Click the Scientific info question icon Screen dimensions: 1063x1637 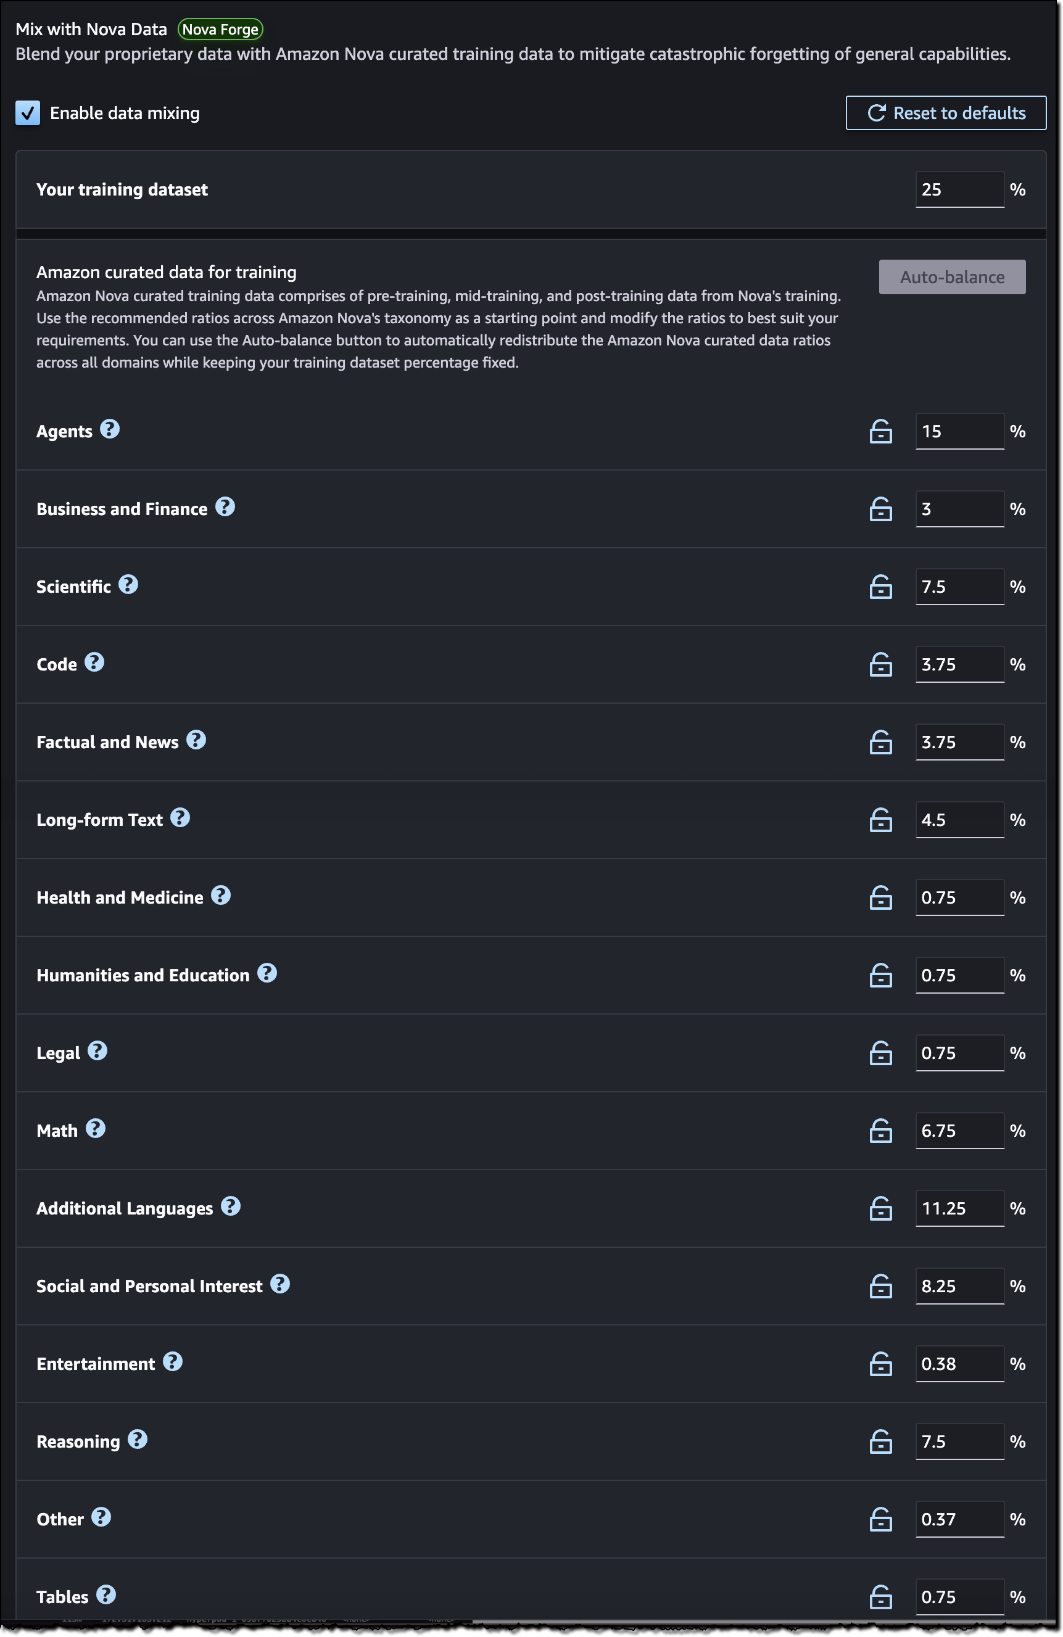click(x=128, y=585)
